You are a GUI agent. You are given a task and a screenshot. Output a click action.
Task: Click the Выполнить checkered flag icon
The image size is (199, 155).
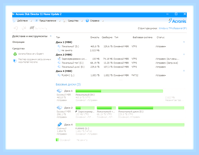(x=32, y=28)
